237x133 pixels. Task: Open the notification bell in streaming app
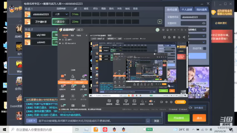coord(179,37)
